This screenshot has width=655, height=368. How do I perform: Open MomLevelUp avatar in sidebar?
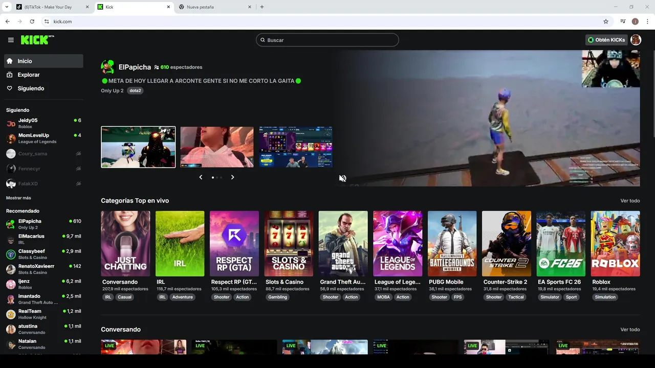pos(11,139)
